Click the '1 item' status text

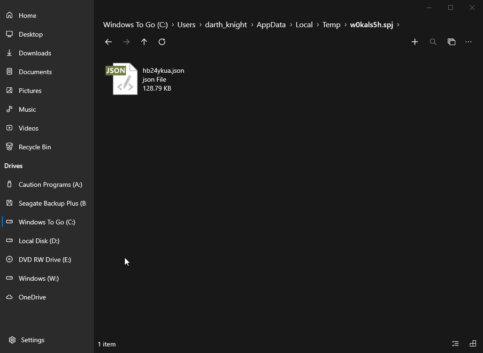[x=107, y=344]
